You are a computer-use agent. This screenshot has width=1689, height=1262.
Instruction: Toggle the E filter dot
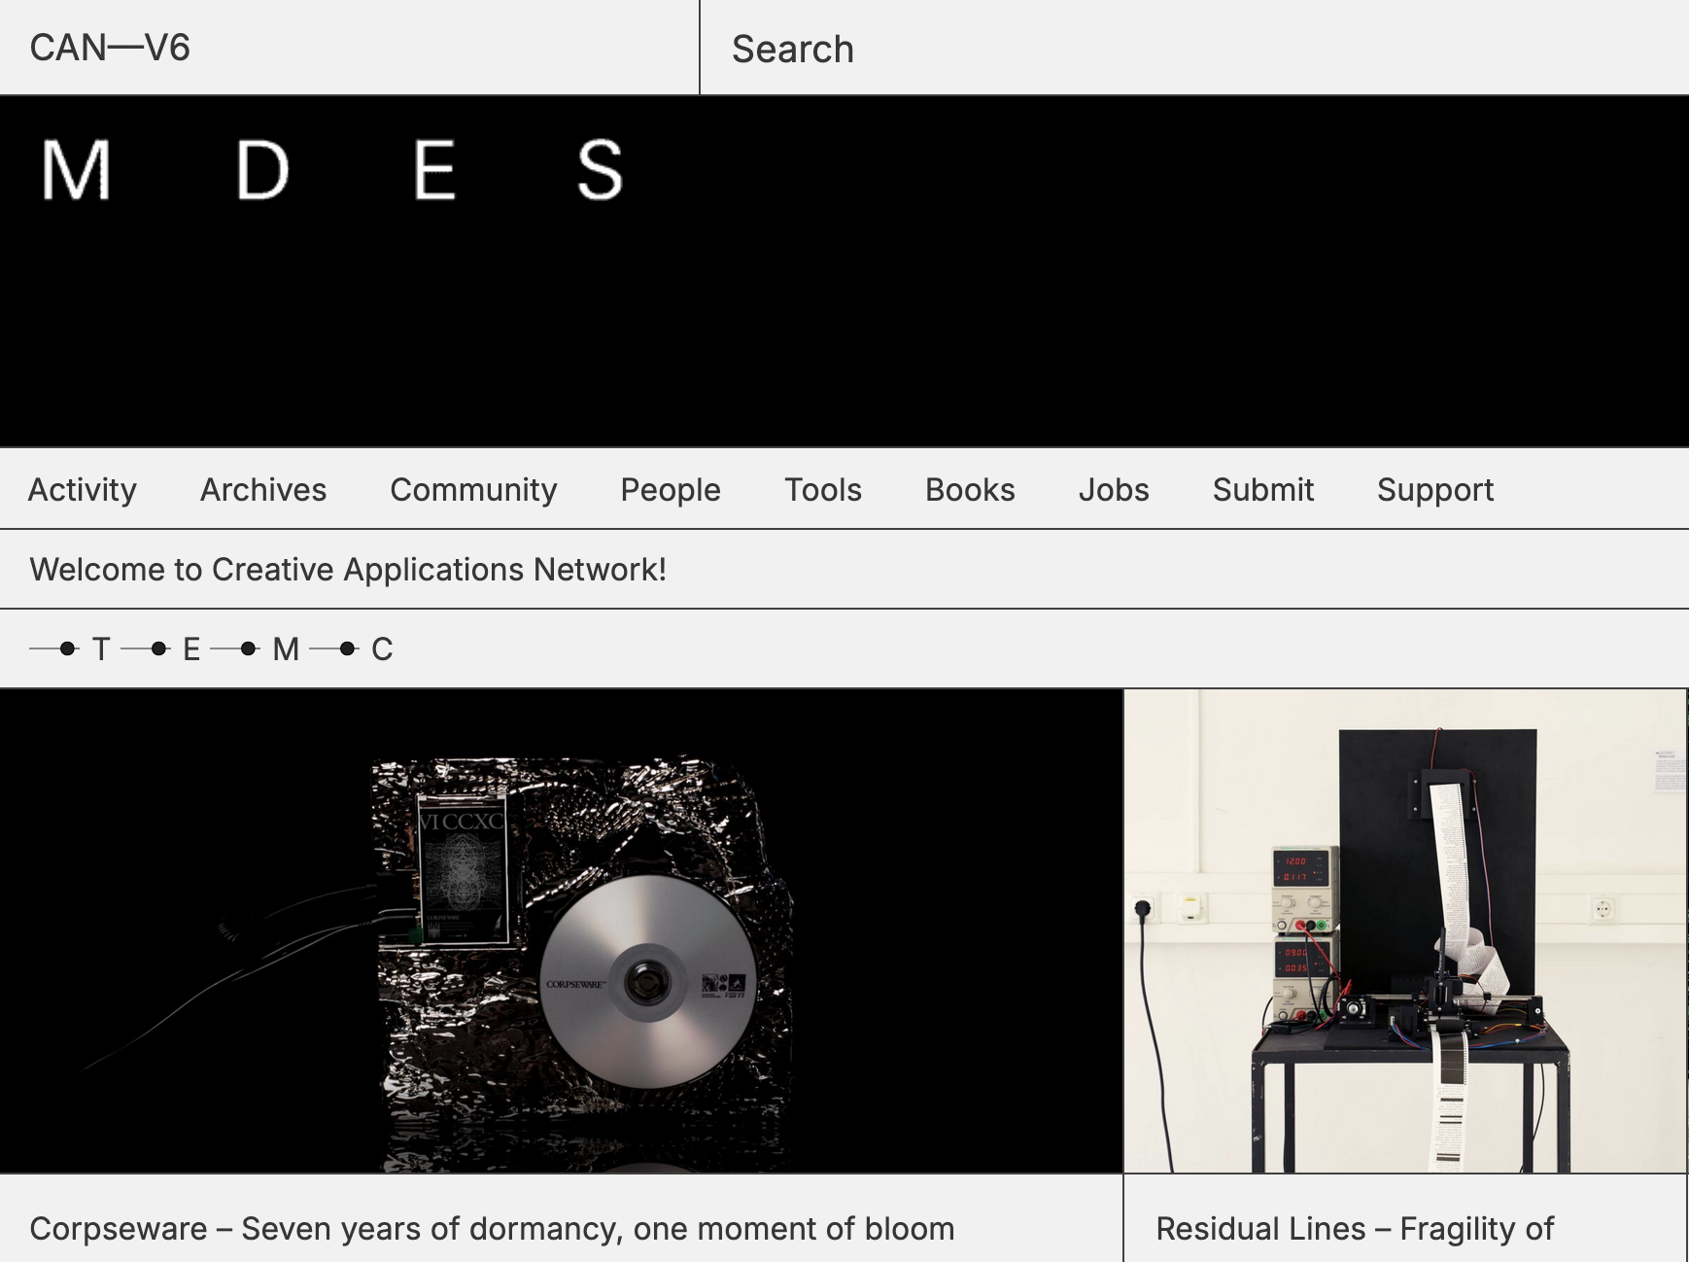pyautogui.click(x=159, y=649)
